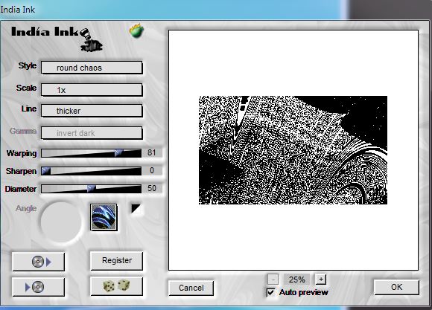Click the Register button
Screen dimensions: 432x310
pyautogui.click(x=116, y=260)
